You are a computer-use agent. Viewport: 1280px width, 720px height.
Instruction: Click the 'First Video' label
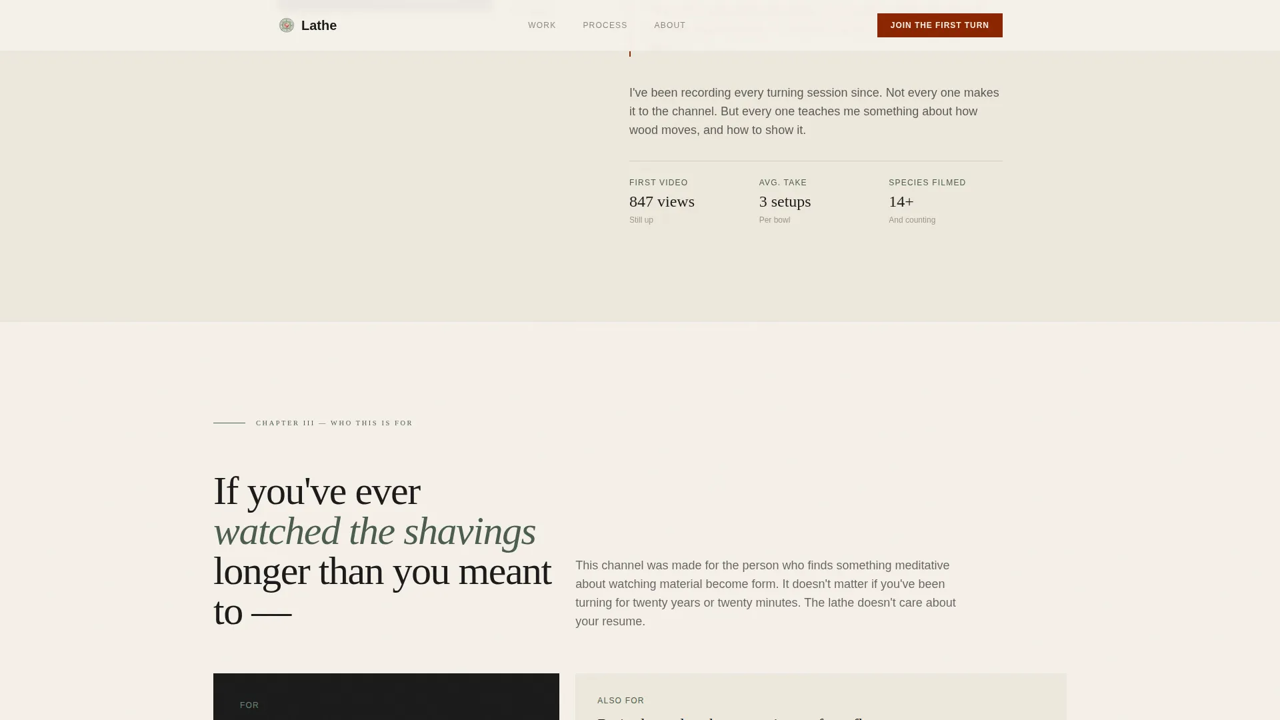659,183
